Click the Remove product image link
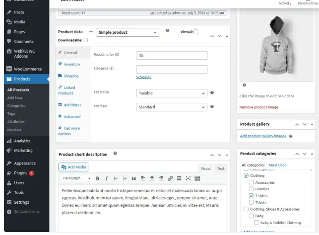The width and height of the screenshot is (319, 235). [258, 107]
